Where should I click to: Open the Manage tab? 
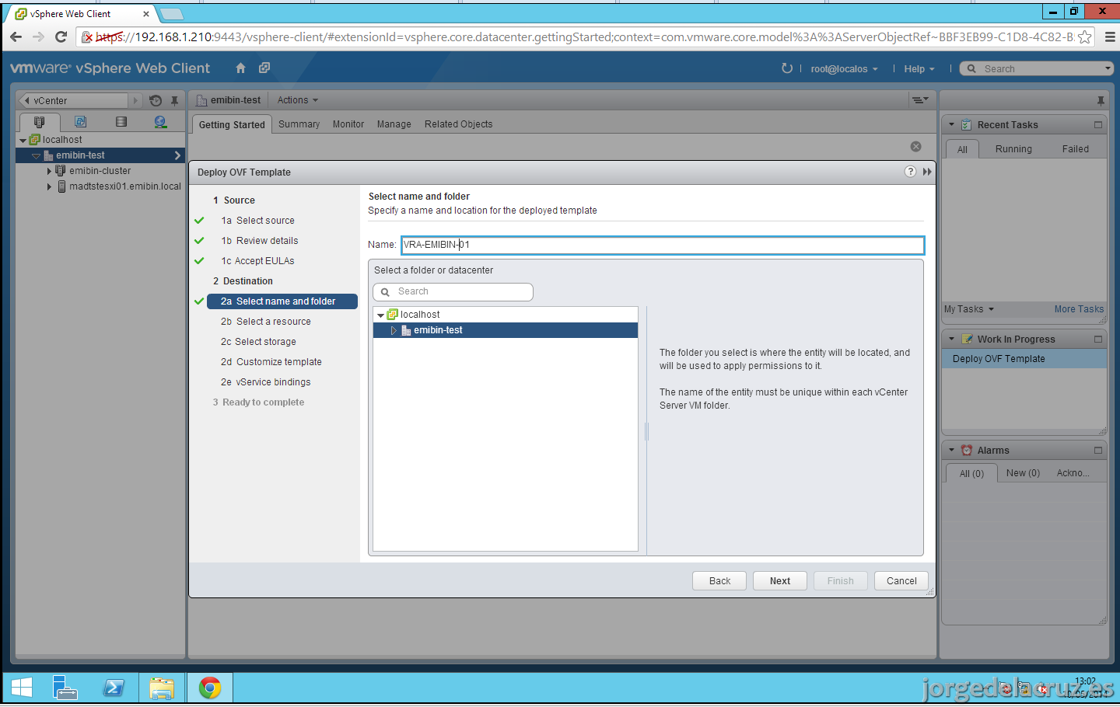point(394,124)
